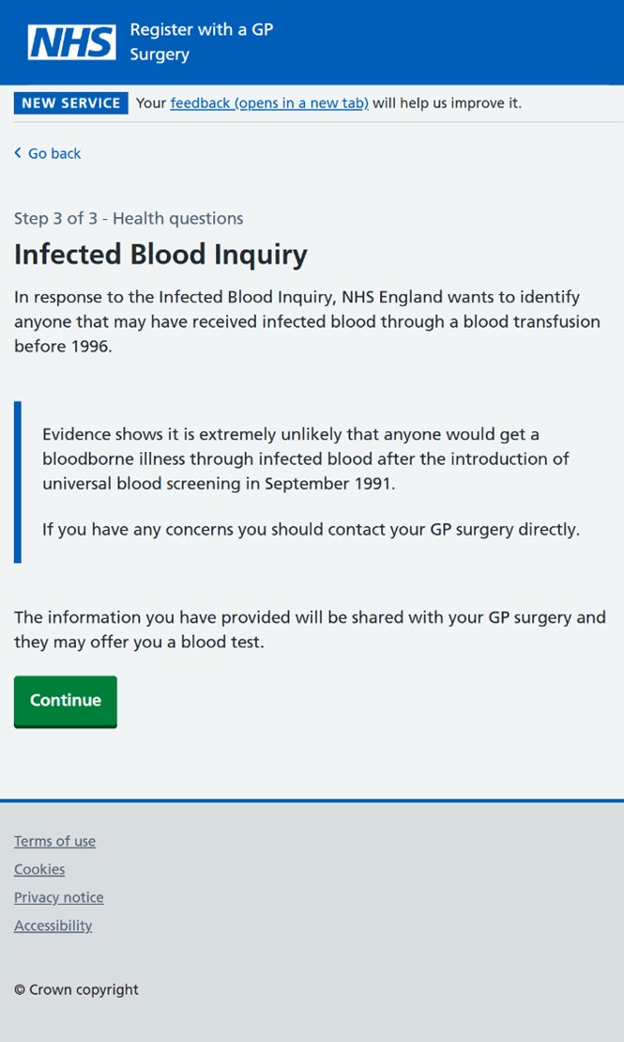Click the text about being offered a blood test
Viewport: 624px width, 1042px height.
310,630
